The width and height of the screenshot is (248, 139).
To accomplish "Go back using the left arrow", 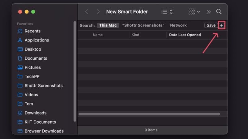I will coord(87,12).
